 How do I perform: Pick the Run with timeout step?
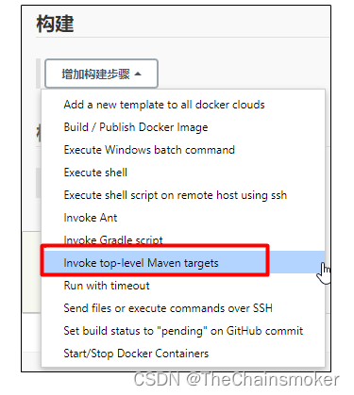pos(107,286)
